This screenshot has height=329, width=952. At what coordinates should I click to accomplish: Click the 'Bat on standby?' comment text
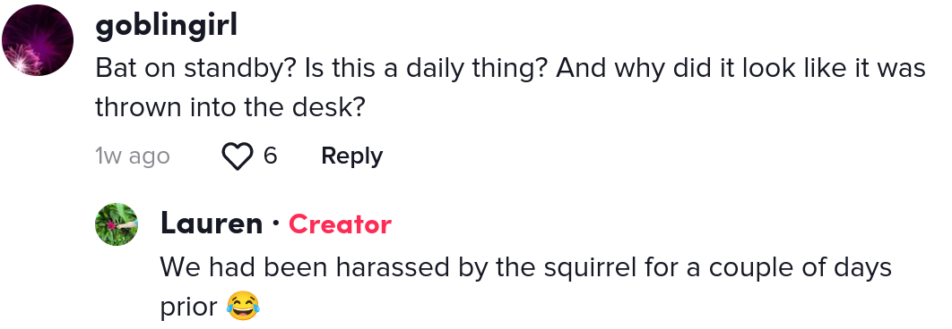(x=195, y=69)
